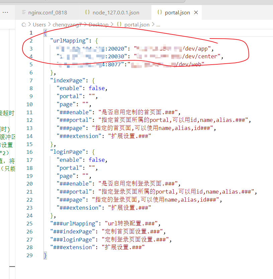Image resolution: width=273 pixels, height=279 pixels.
Task: Click the three-dots overflow icon at top left
Action: tap(5, 12)
